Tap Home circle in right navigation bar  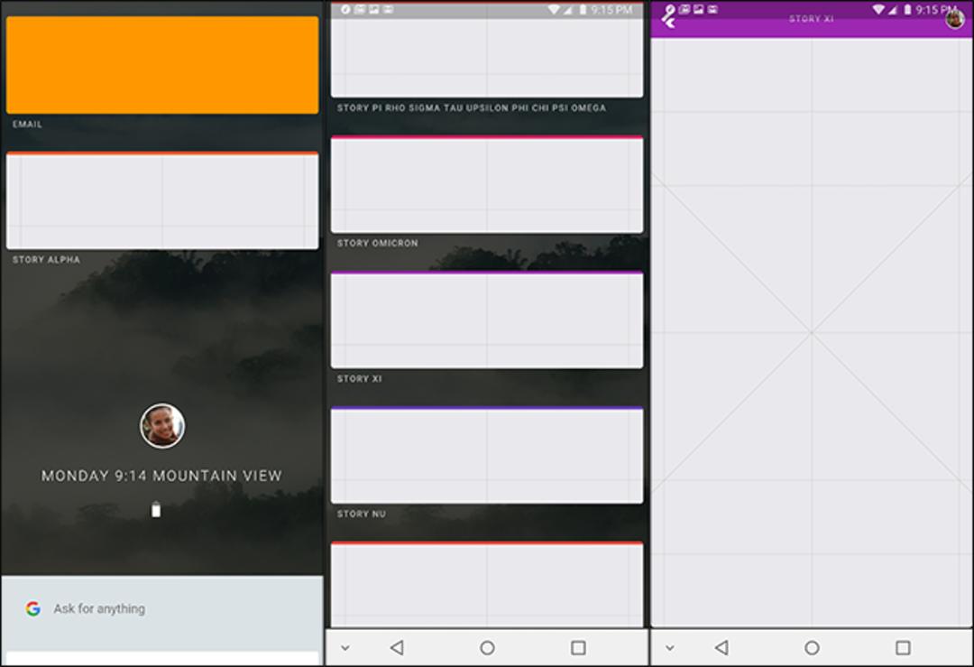[x=812, y=648]
